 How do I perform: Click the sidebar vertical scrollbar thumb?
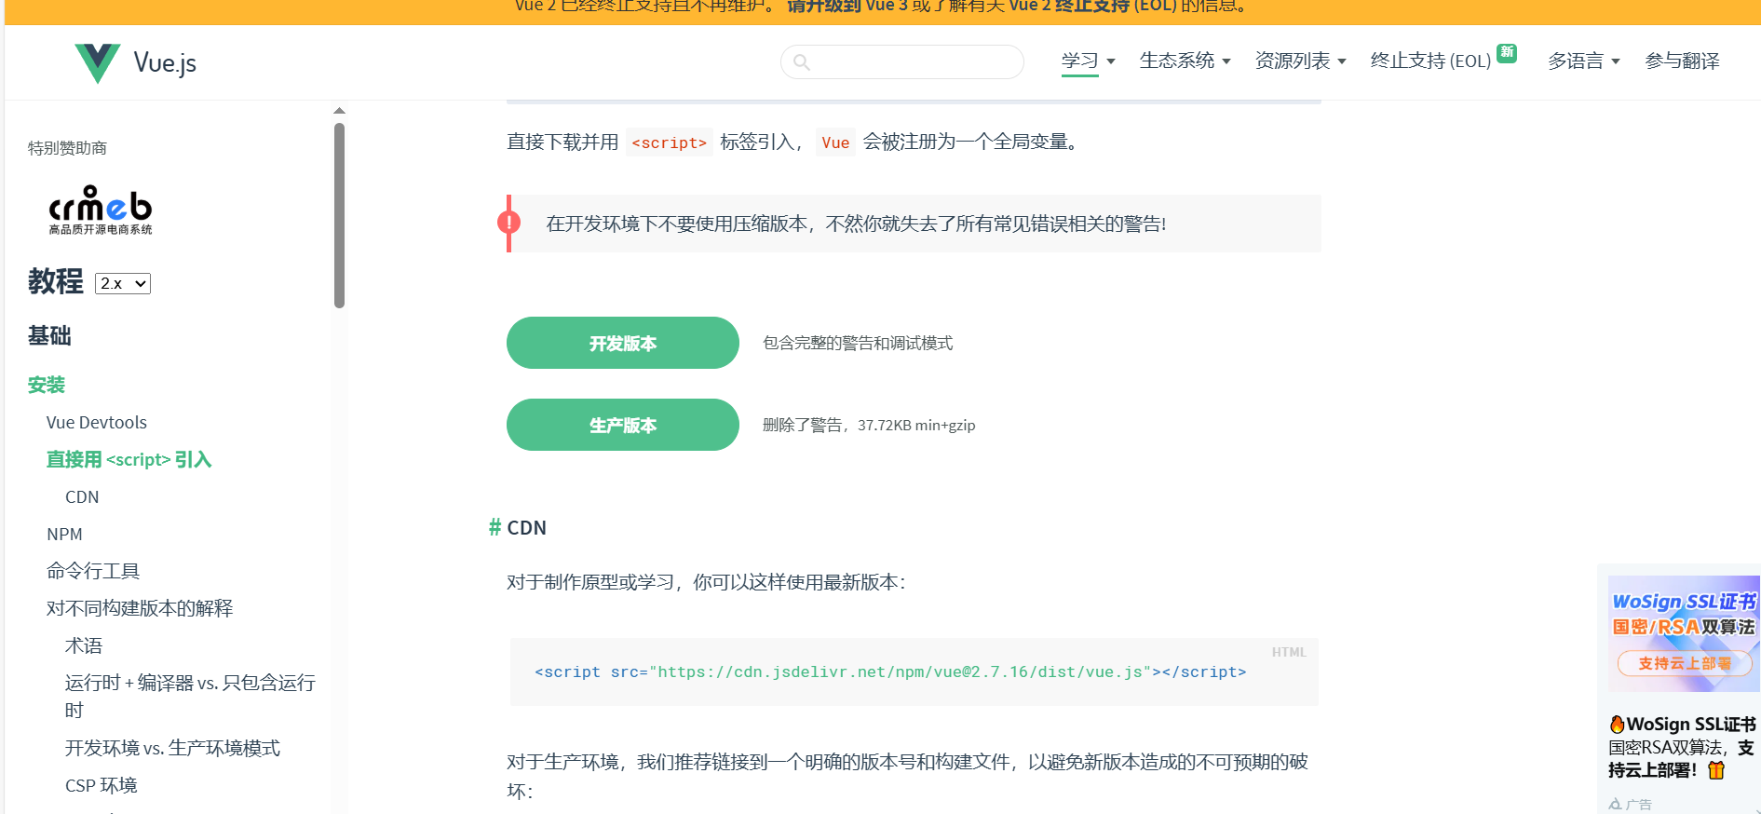point(339,214)
